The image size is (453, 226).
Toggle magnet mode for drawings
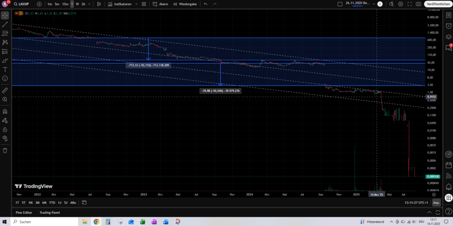tap(5, 111)
